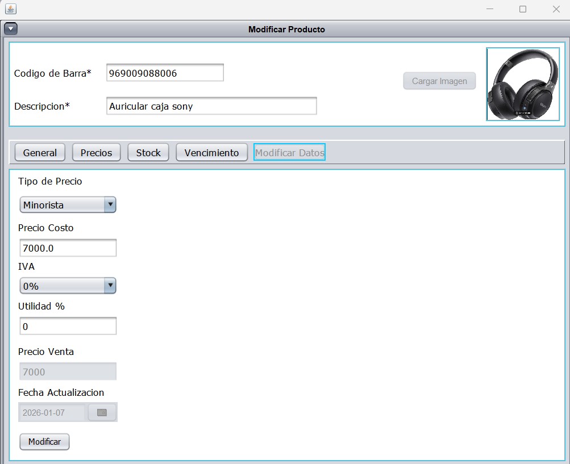Click the Java app icon in title bar
570x464 pixels.
point(11,9)
